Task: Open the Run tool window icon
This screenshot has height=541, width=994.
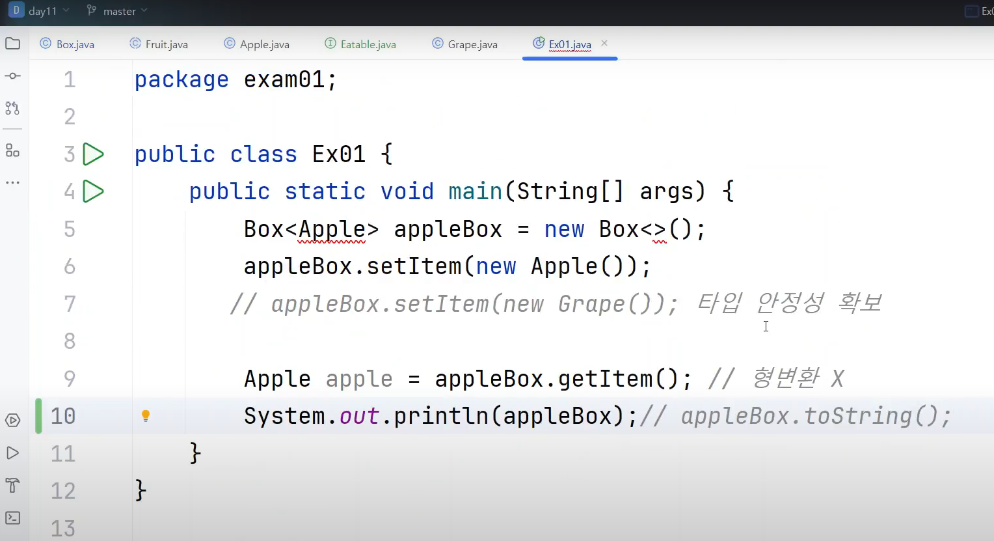Action: [x=12, y=452]
